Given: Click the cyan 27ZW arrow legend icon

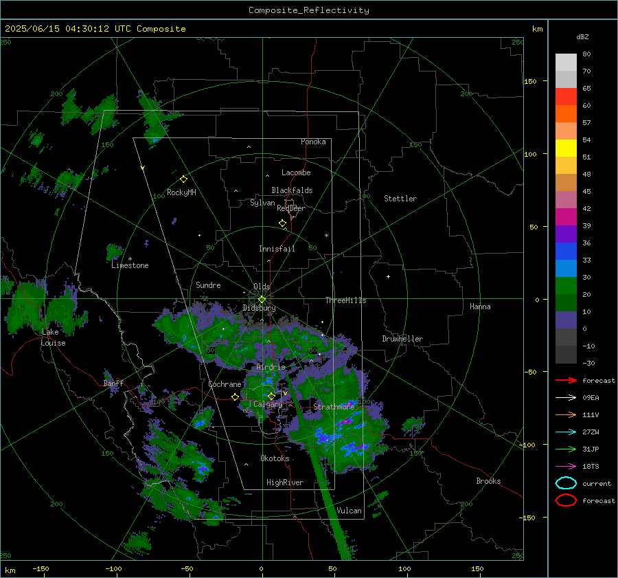Looking at the screenshot, I should [566, 432].
